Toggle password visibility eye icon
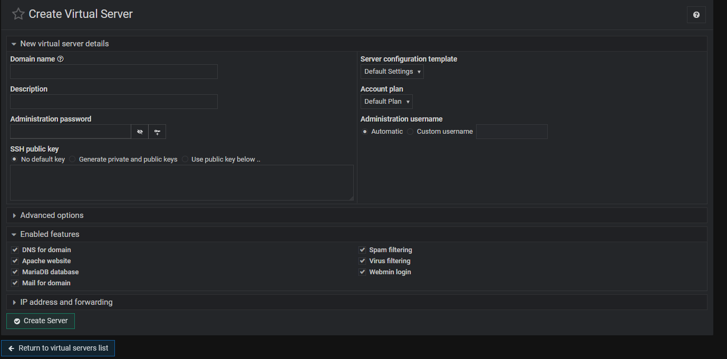The image size is (727, 359). tap(140, 132)
